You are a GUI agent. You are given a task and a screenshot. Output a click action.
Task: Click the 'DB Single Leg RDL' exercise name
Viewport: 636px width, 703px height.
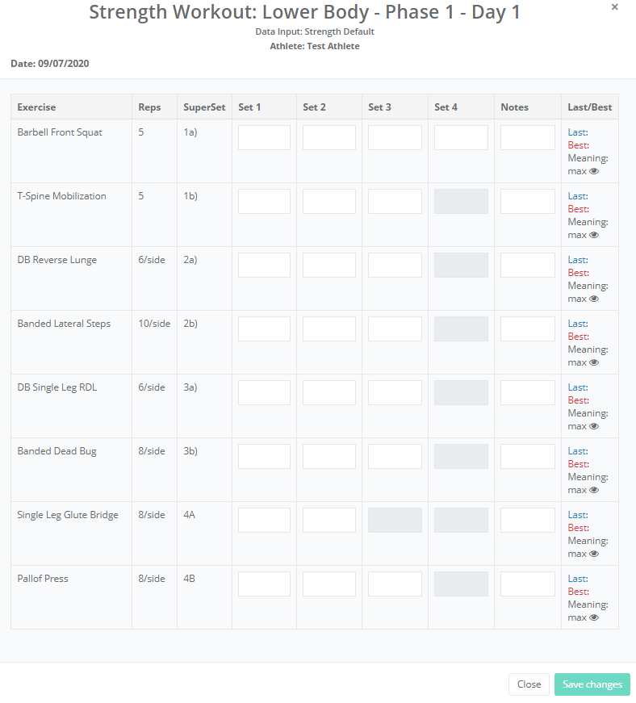tap(57, 387)
